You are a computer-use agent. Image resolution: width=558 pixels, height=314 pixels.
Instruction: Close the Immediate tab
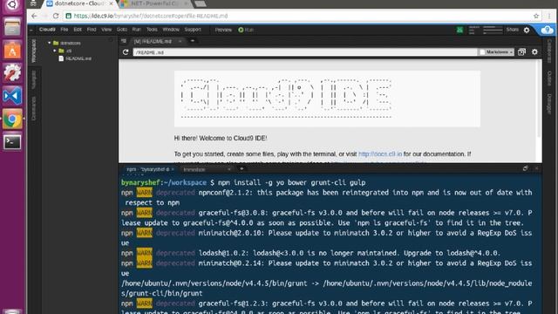pyautogui.click(x=229, y=169)
